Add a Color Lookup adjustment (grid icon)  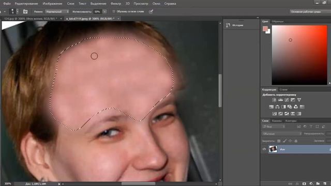pyautogui.click(x=302, y=107)
